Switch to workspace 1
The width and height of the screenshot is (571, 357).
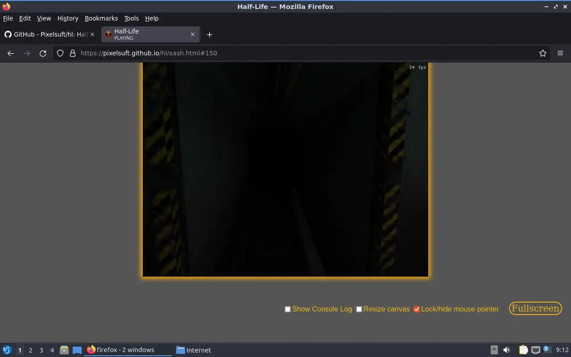(20, 350)
